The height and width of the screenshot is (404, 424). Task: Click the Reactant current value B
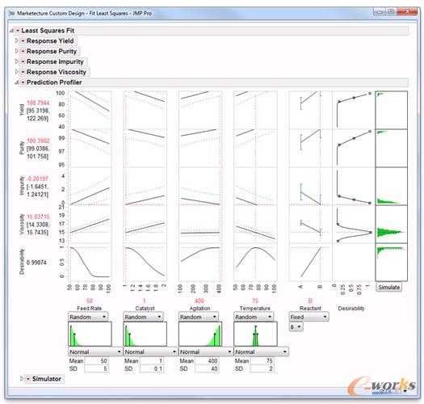tap(310, 301)
